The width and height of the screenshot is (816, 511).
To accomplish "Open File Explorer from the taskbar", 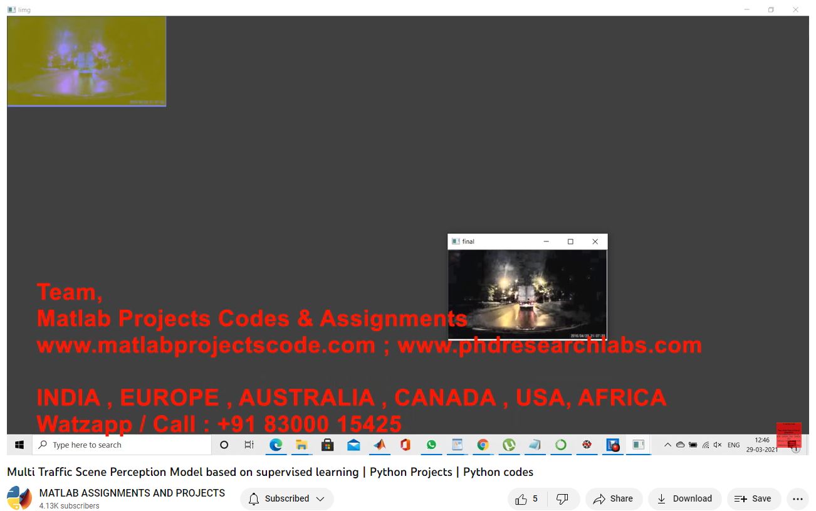I will (301, 445).
